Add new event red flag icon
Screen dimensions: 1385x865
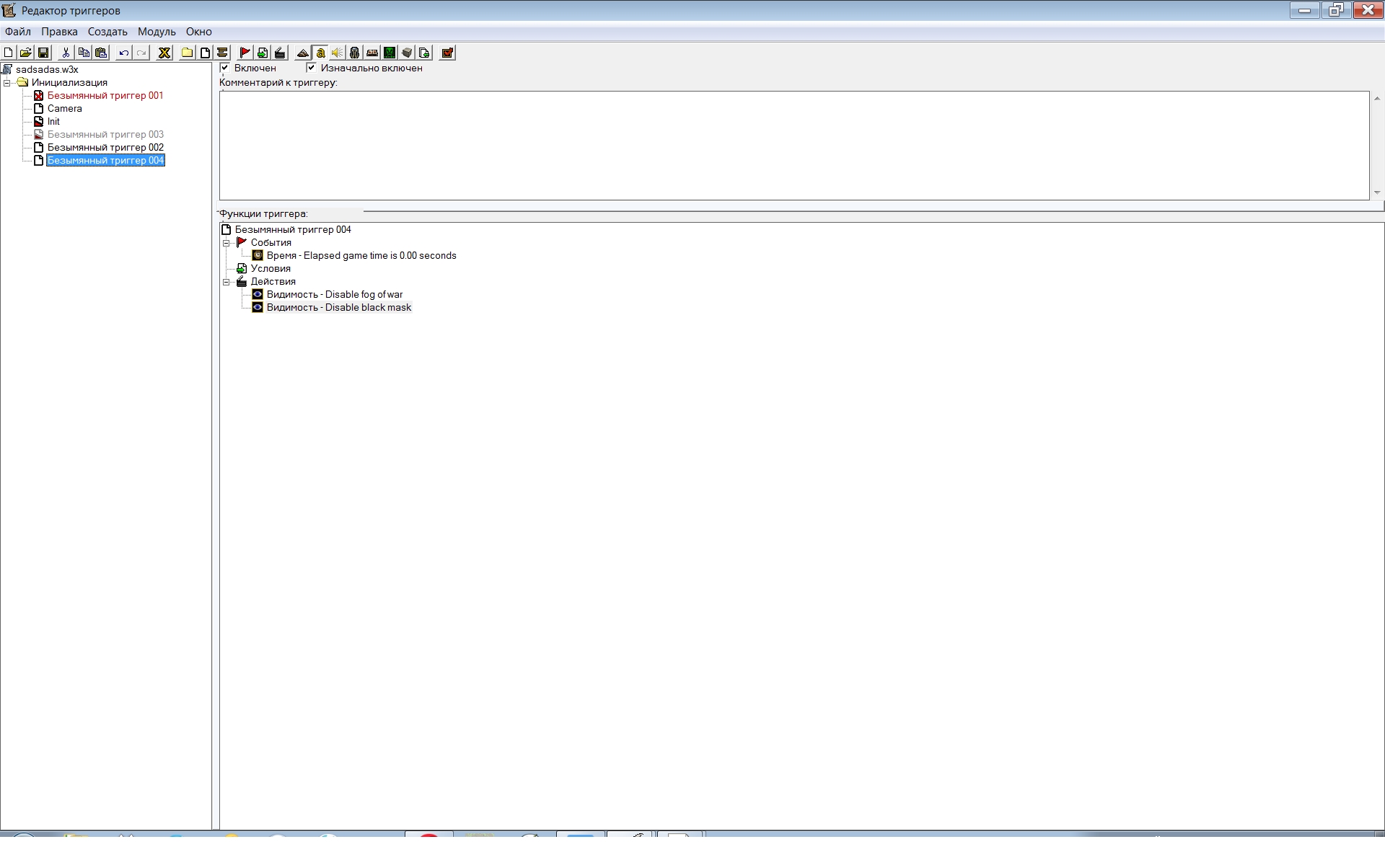coord(245,53)
